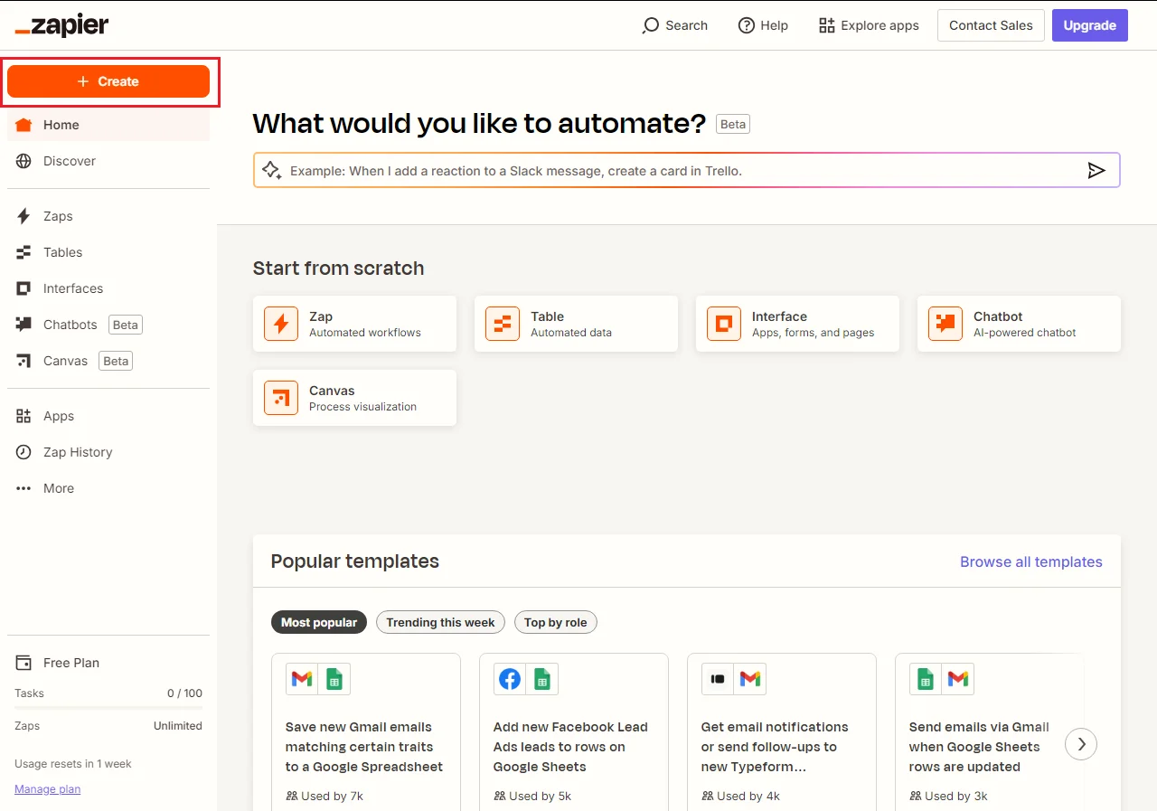
Task: Click the Chatbots sidebar icon
Action: tap(24, 325)
